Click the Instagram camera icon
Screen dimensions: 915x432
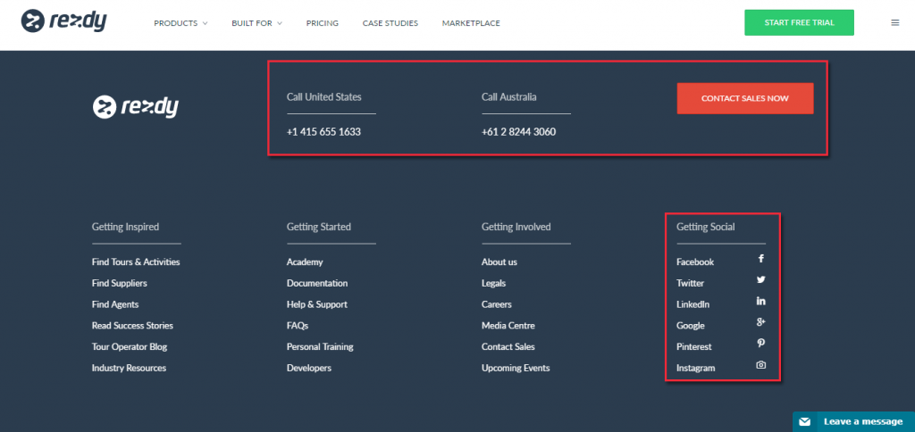(761, 364)
